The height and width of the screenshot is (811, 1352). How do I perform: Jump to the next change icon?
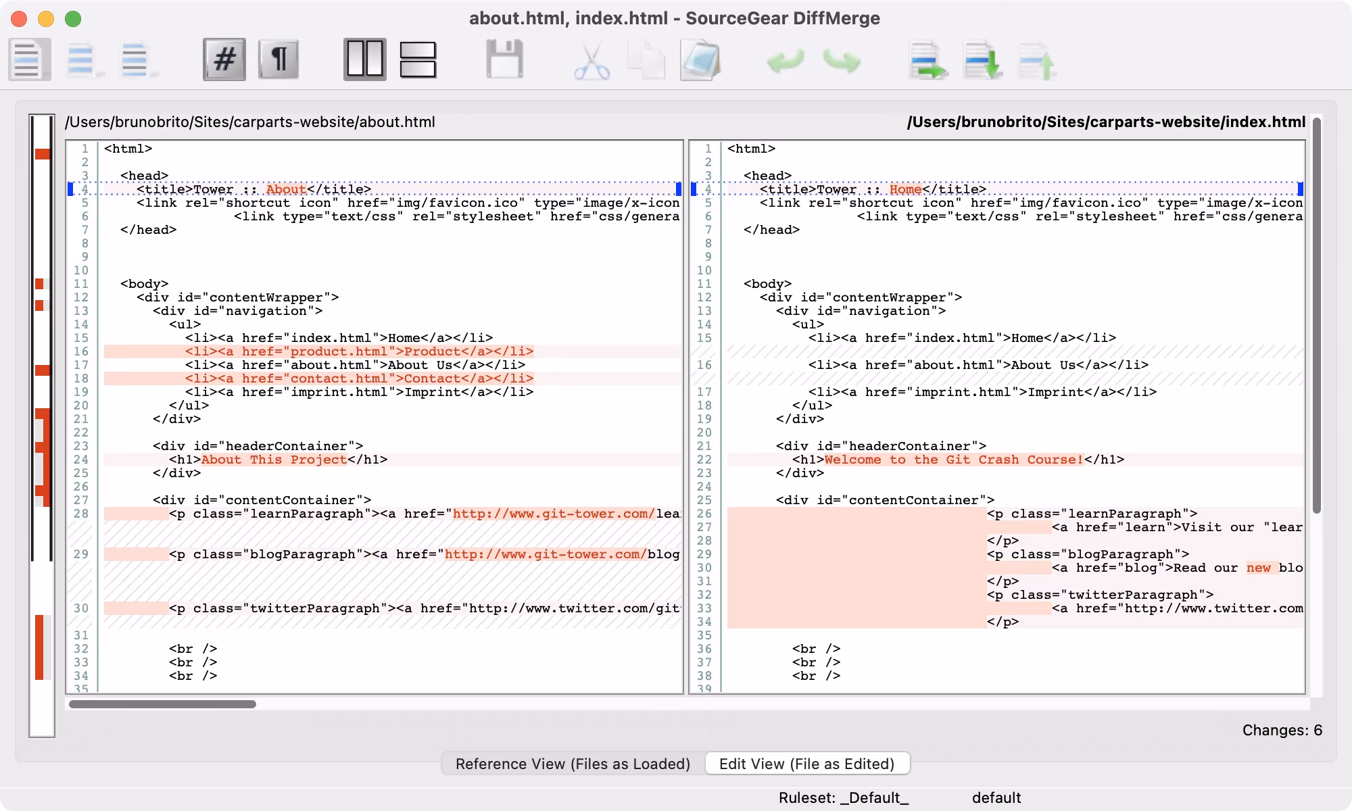(983, 61)
